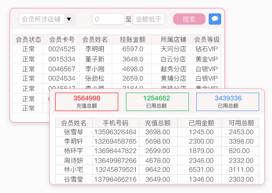Select the green 1254662 已用总额 card
This screenshot has width=272, height=193.
(x=157, y=102)
